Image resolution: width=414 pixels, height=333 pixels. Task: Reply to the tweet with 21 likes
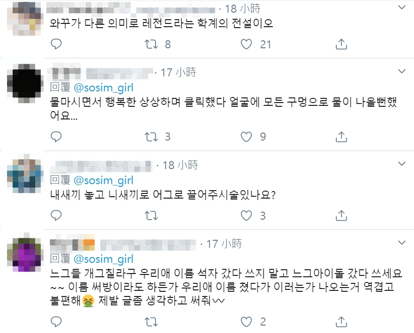pyautogui.click(x=56, y=44)
